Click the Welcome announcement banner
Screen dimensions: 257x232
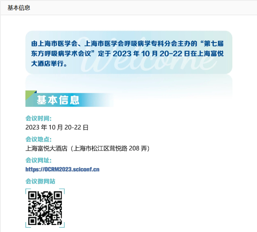click(128, 52)
